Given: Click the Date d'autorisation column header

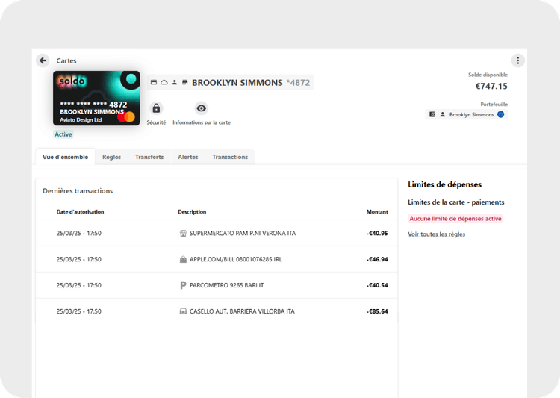Looking at the screenshot, I should click(x=80, y=212).
